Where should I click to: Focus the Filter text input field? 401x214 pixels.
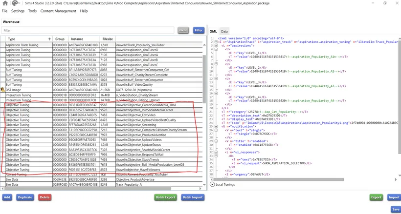click(x=88, y=30)
